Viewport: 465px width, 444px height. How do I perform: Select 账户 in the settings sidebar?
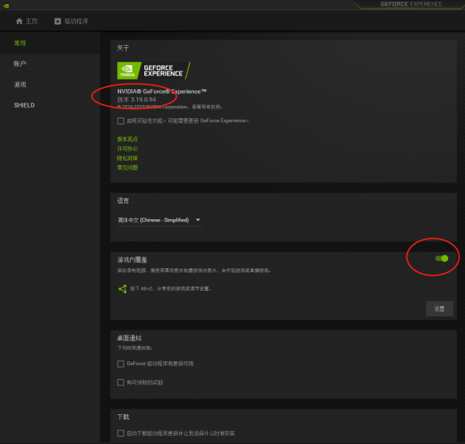(x=20, y=64)
